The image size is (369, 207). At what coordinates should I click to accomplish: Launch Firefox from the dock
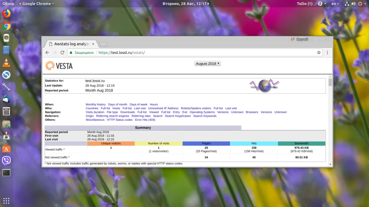(6, 14)
